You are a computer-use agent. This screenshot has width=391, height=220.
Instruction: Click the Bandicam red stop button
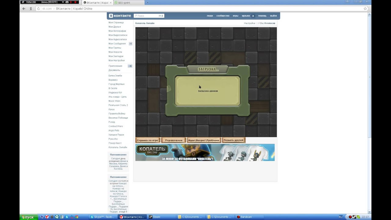(75, 2)
